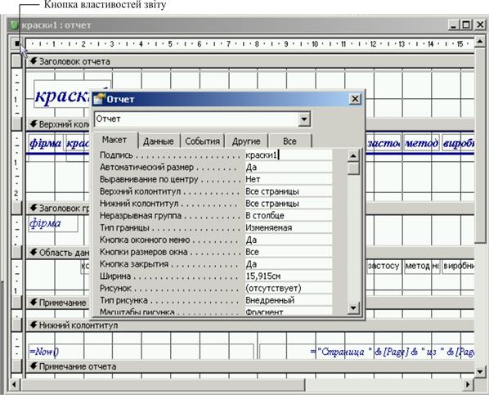Click Тип рисунка value Внедренный
This screenshot has height=395, width=489.
pyautogui.click(x=289, y=300)
